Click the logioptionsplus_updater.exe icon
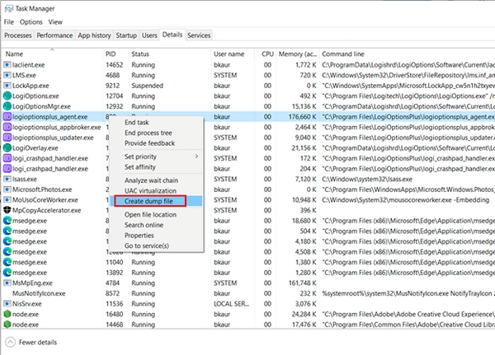Image resolution: width=495 pixels, height=355 pixels. (x=7, y=138)
